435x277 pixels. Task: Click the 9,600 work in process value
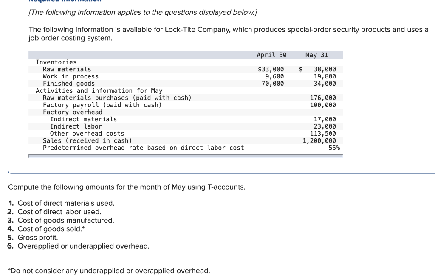[274, 76]
